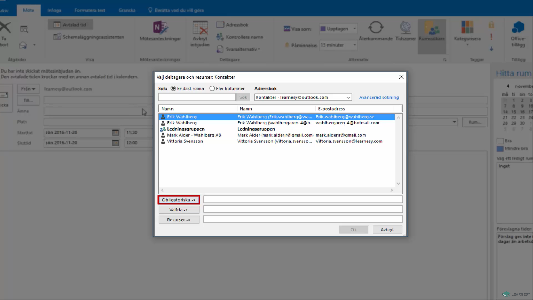The image size is (533, 300).
Task: Click the Återkommande recurrence icon
Action: tap(376, 27)
